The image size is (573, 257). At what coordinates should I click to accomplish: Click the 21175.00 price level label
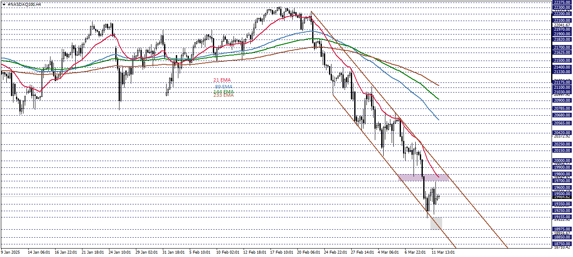tap(562, 82)
